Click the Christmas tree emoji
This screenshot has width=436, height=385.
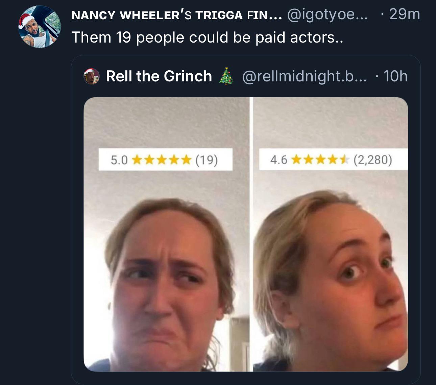pos(226,76)
